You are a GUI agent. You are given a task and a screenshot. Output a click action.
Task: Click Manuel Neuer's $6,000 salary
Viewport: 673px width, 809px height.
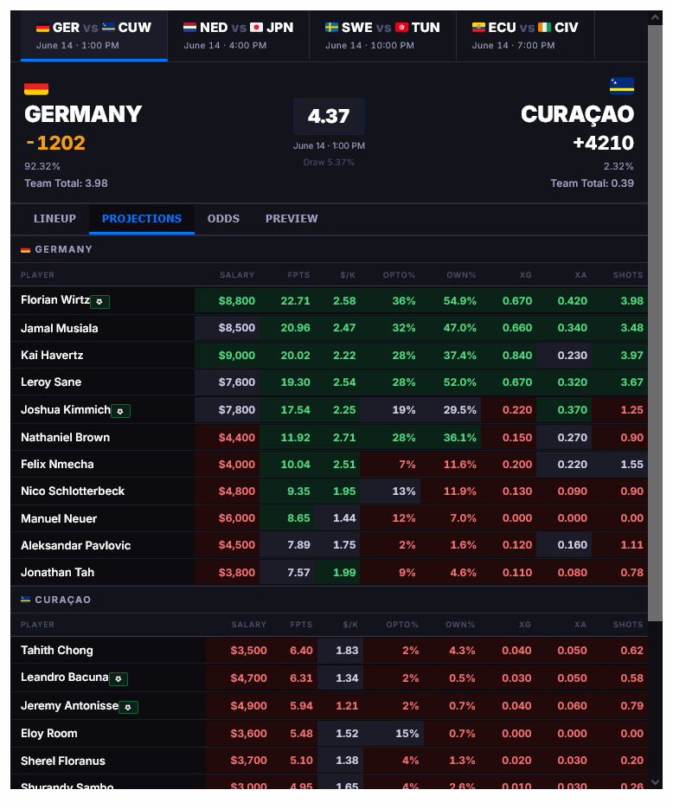pyautogui.click(x=237, y=518)
